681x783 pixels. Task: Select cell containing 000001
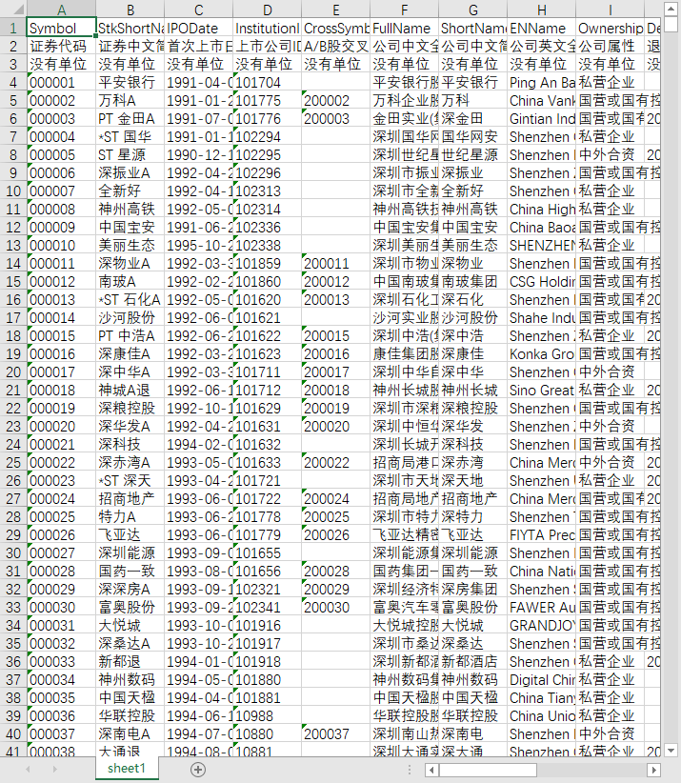click(61, 82)
